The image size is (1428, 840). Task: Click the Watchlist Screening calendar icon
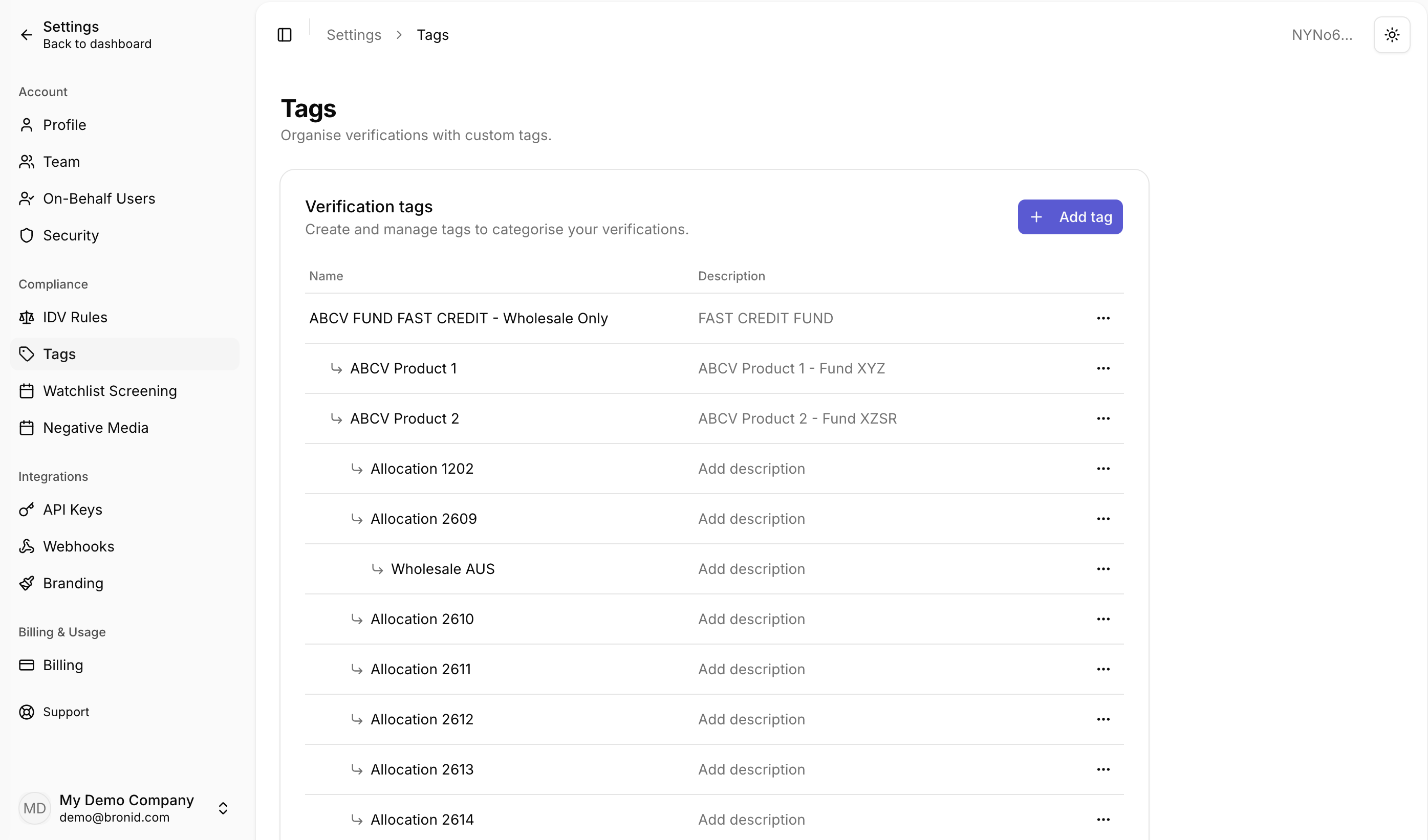[x=27, y=391]
